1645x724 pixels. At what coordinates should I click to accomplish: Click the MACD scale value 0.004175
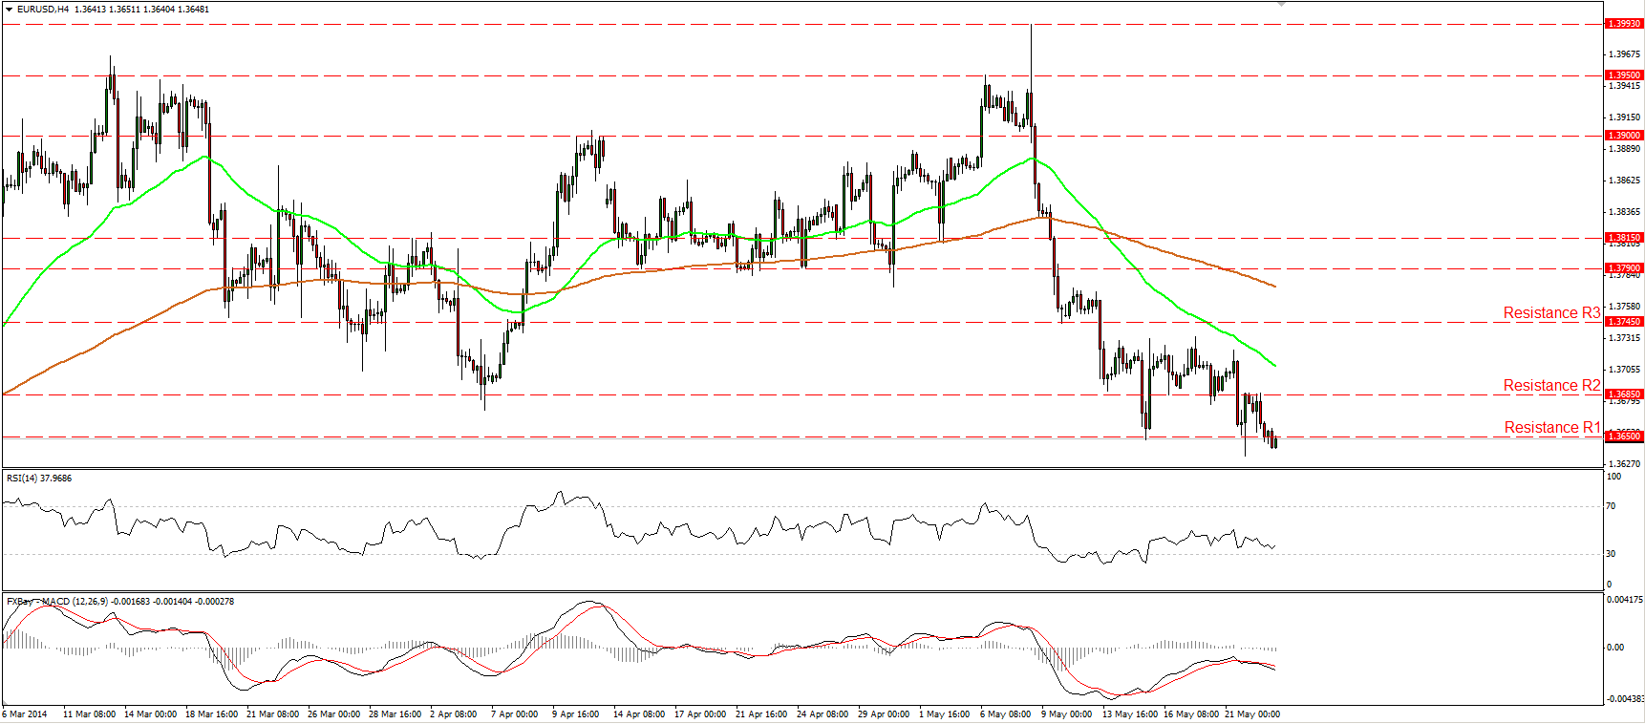[x=1625, y=600]
